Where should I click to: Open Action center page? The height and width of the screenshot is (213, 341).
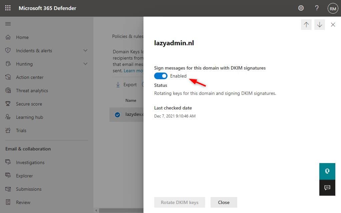[x=30, y=77]
